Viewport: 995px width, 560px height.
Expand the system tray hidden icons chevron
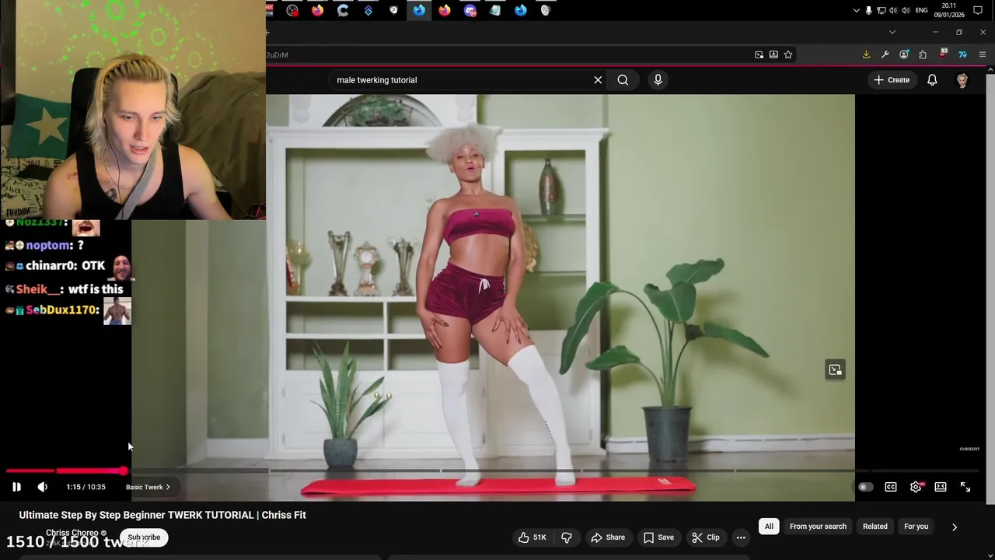point(856,10)
